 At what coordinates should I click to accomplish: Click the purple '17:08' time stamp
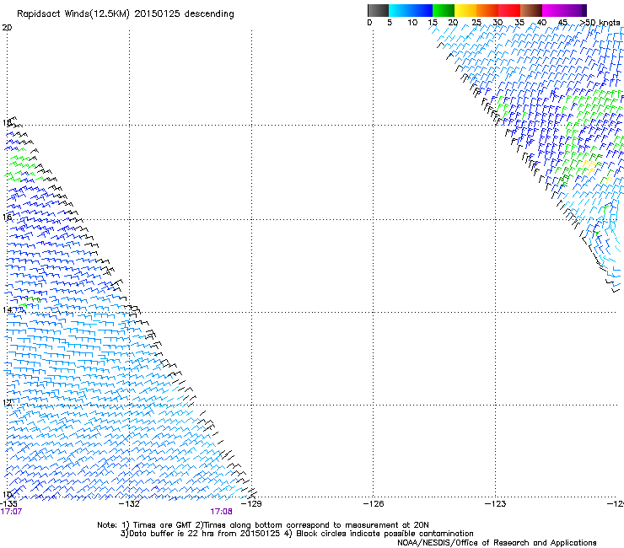point(221,512)
